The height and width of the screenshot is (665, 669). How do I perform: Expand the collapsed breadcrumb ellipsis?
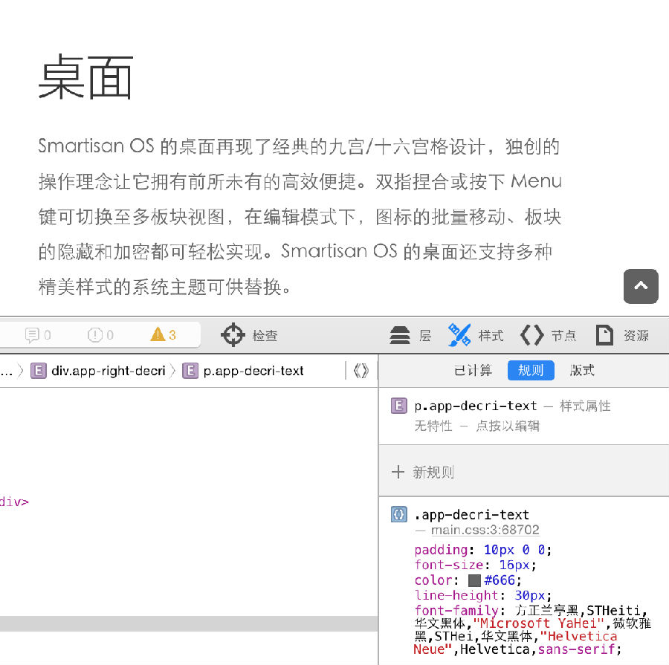[6, 370]
